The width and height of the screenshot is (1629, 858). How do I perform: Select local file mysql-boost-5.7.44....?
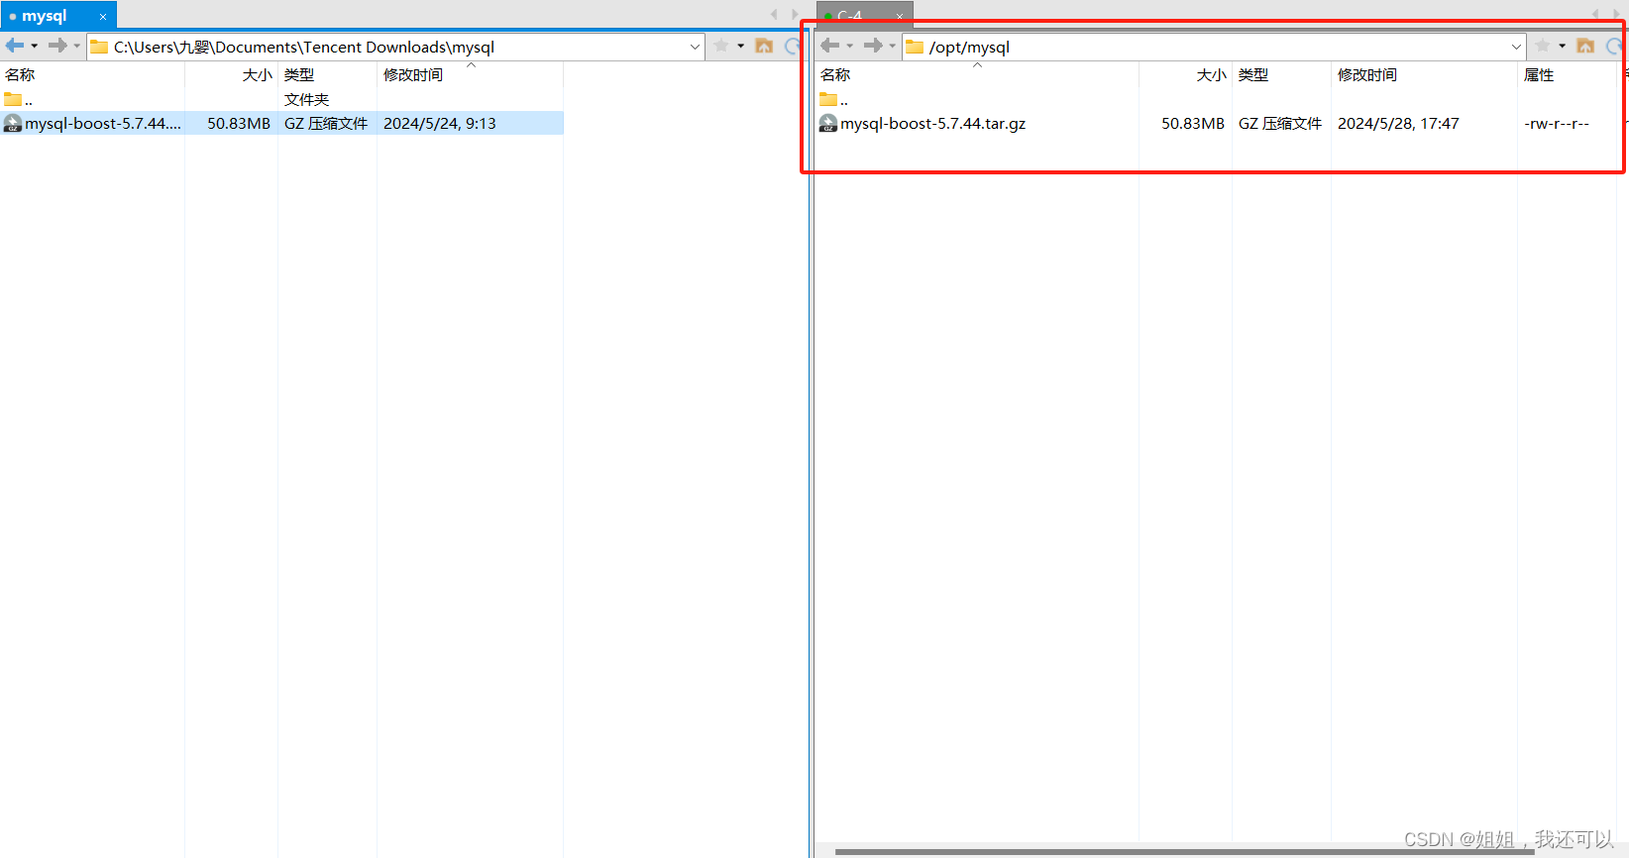coord(103,123)
